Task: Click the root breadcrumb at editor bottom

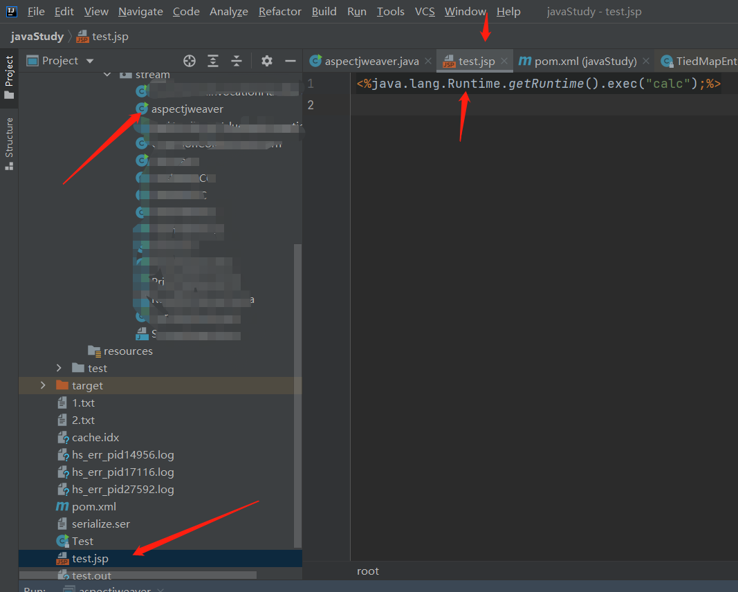Action: (x=367, y=571)
